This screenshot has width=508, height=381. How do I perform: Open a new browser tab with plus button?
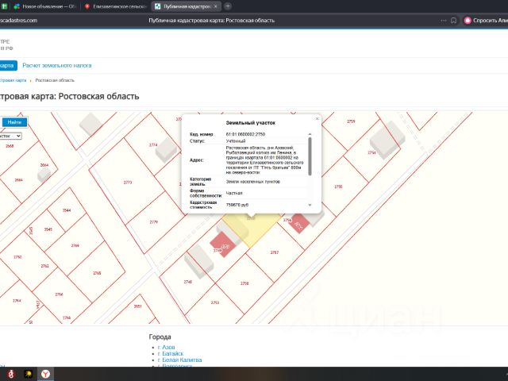point(228,6)
